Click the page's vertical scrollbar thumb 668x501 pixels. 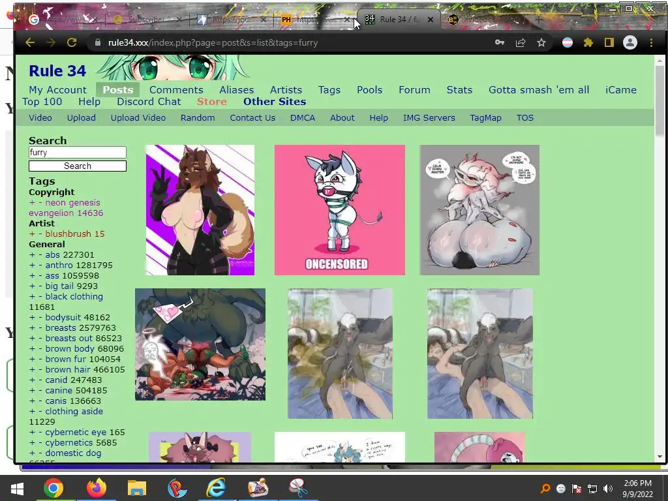[660, 100]
